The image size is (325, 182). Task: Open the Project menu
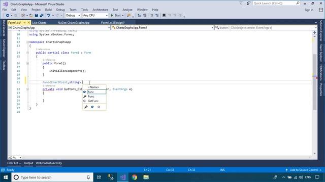36,10
